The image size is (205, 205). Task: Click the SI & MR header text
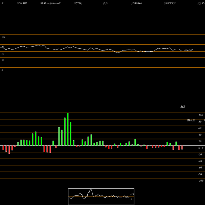coord(22,3)
